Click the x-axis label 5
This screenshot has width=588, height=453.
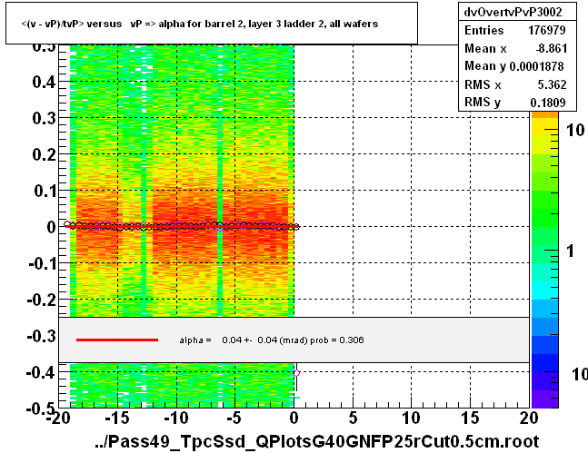(353, 419)
